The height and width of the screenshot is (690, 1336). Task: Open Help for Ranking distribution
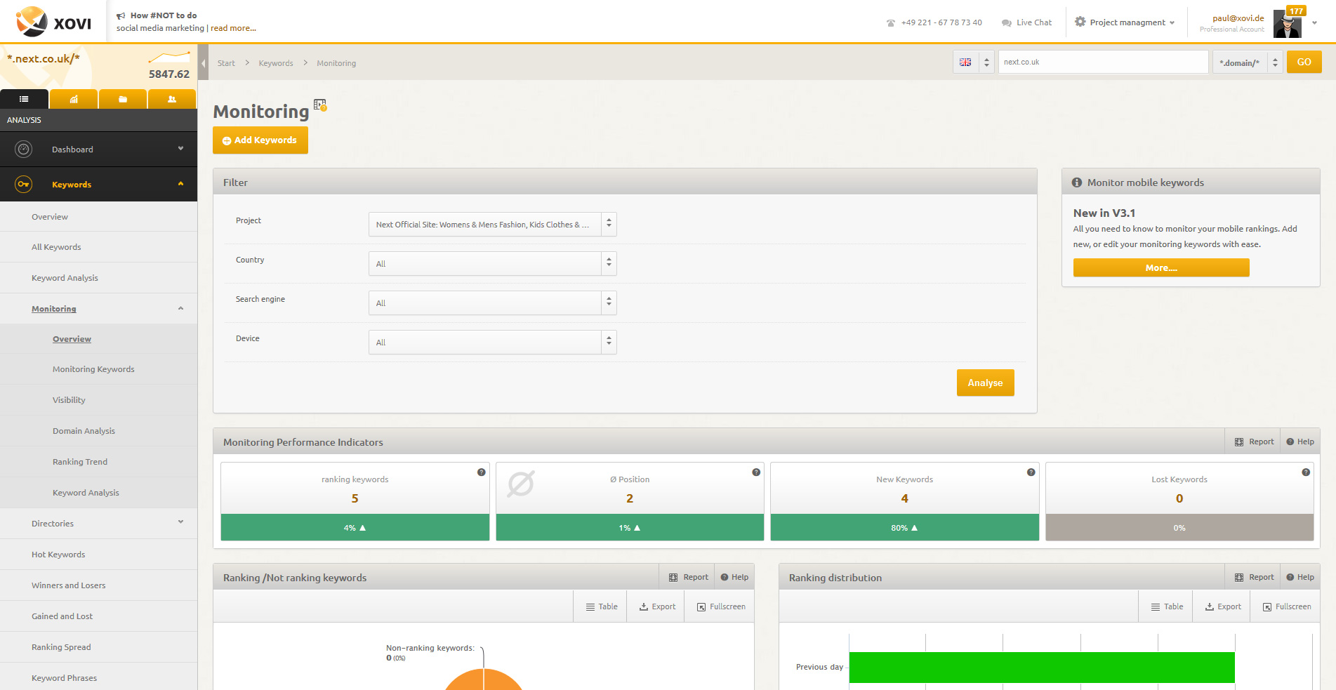pyautogui.click(x=1300, y=577)
